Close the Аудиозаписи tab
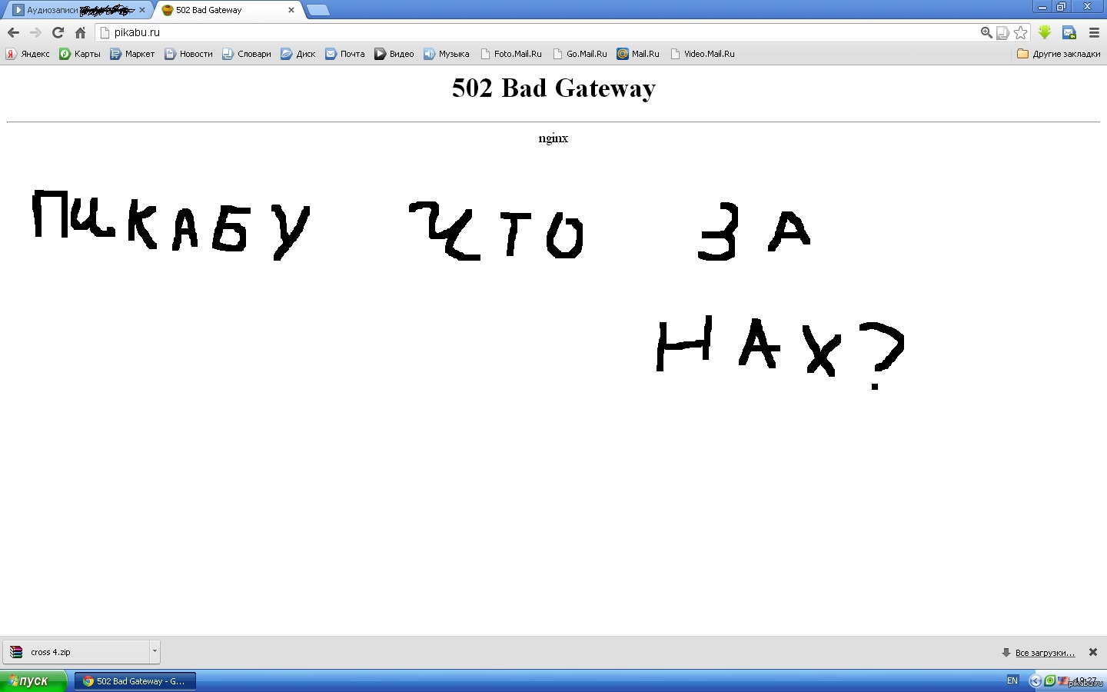Screen dimensions: 1107x692 coord(142,10)
